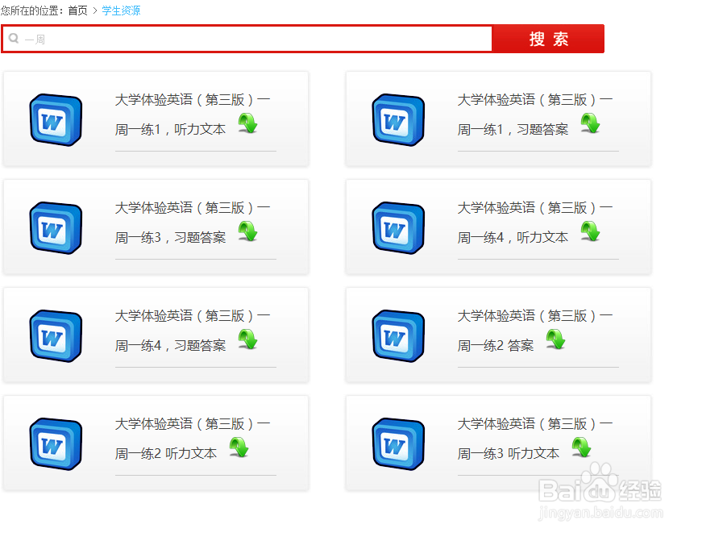Open title 一周一练3，习题答案
702x537 pixels.
(x=193, y=223)
